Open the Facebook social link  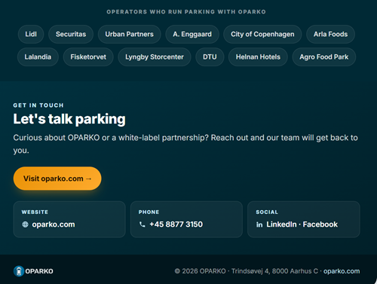pos(320,224)
